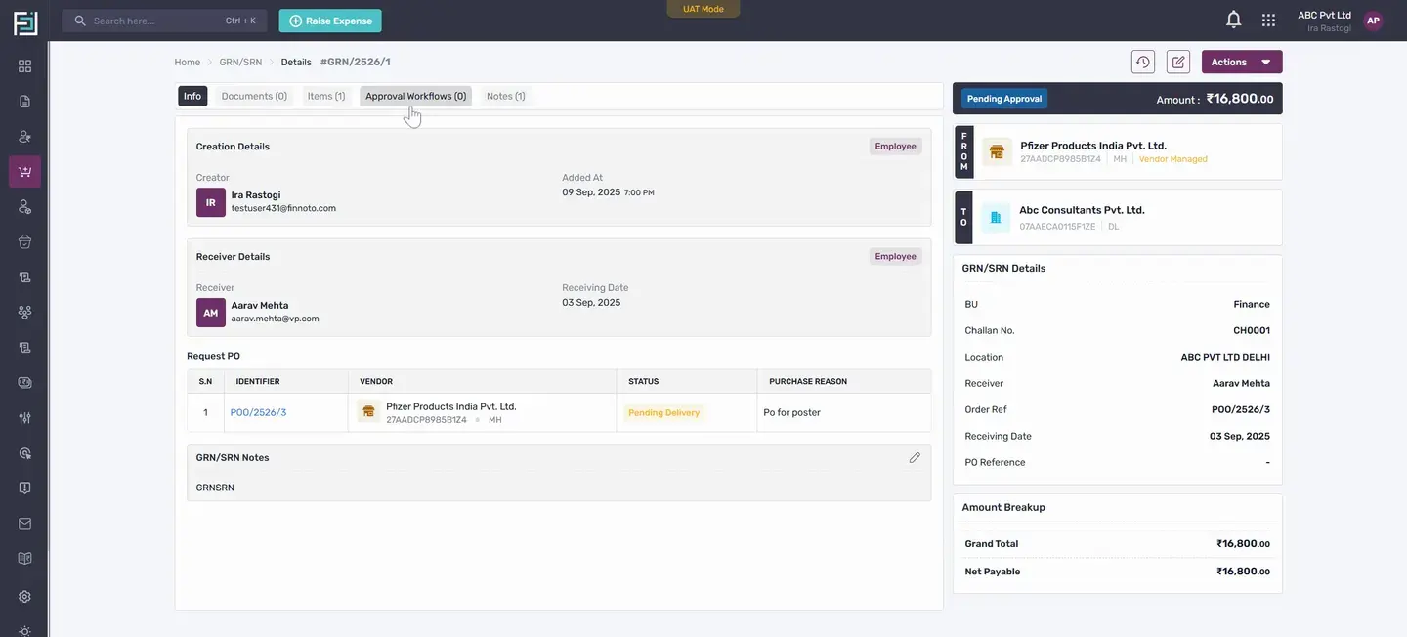Open the dashboard grid icon in sidebar

point(24,66)
